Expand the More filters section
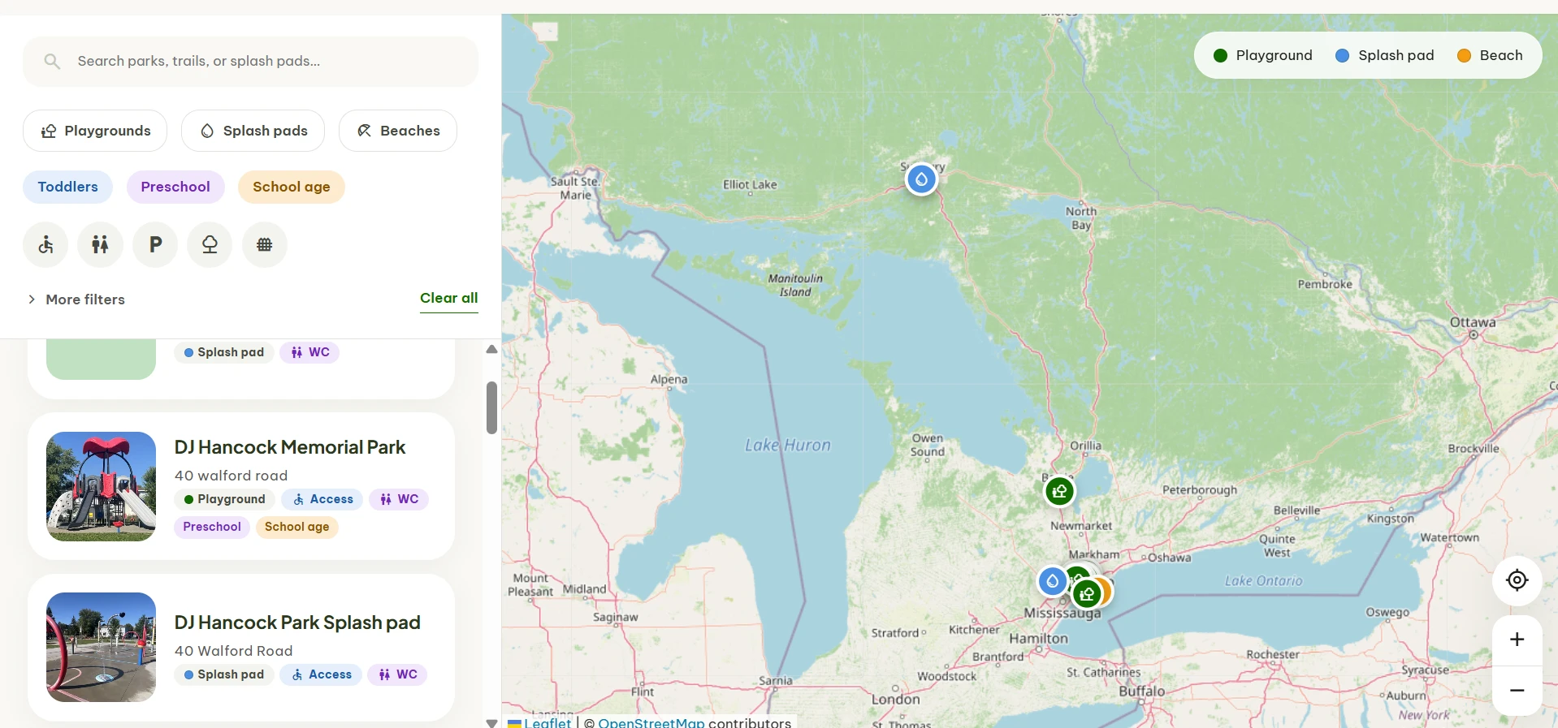This screenshot has width=1558, height=728. (76, 299)
